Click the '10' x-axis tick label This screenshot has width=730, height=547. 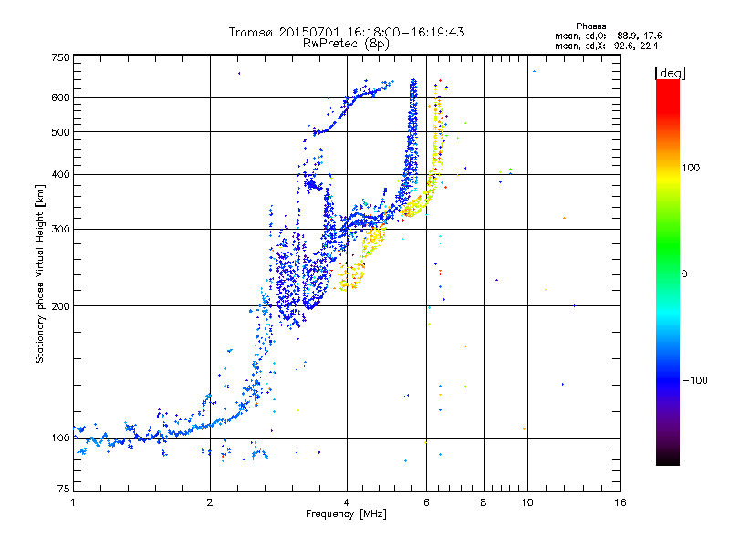[x=527, y=502]
